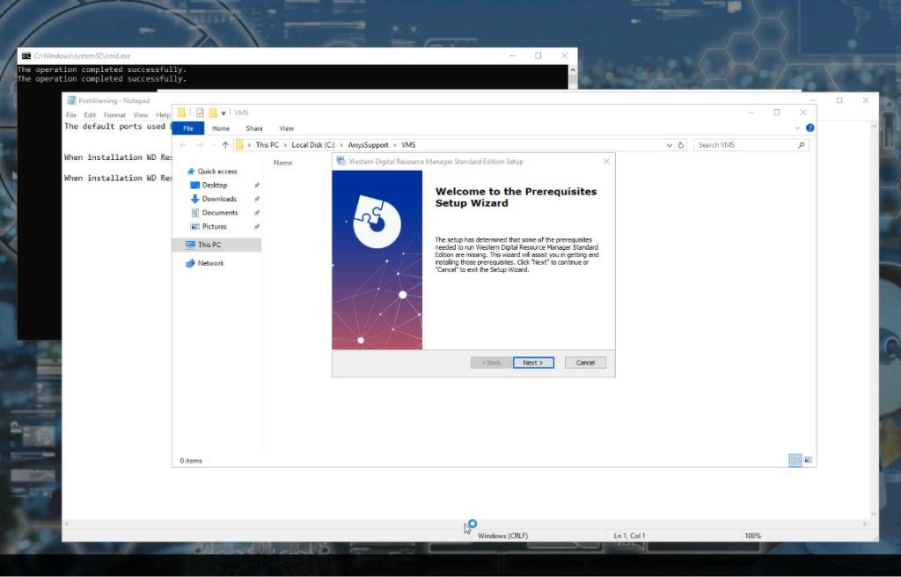Switch Explorer to large icons view
Image resolution: width=901 pixels, height=577 pixels.
point(808,460)
